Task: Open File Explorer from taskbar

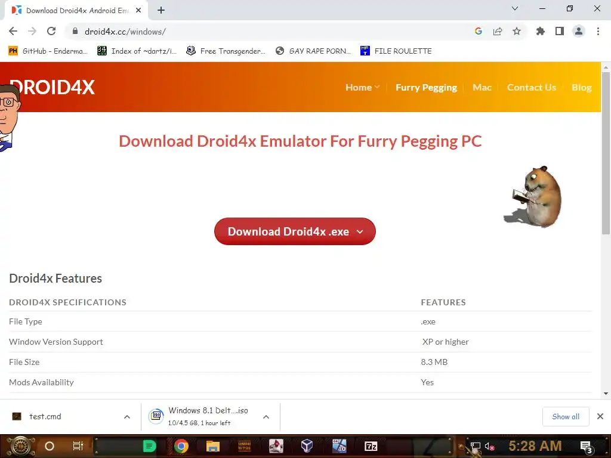Action: (213, 446)
